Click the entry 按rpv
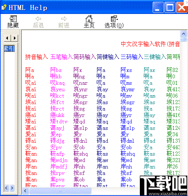 tap(57, 173)
